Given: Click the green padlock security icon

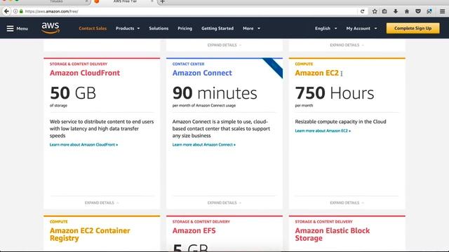Looking at the screenshot, I should [x=21, y=11].
